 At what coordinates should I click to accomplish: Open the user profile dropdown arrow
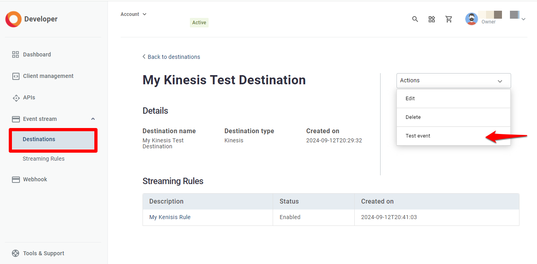[523, 19]
